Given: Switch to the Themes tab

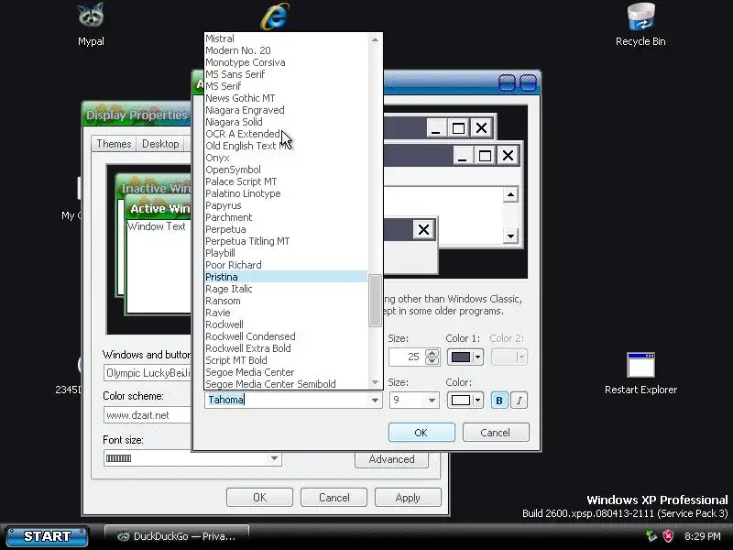Looking at the screenshot, I should click(x=114, y=144).
